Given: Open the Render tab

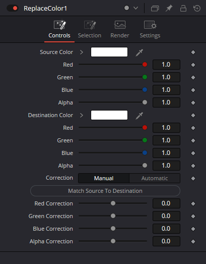Looking at the screenshot, I should tap(120, 30).
